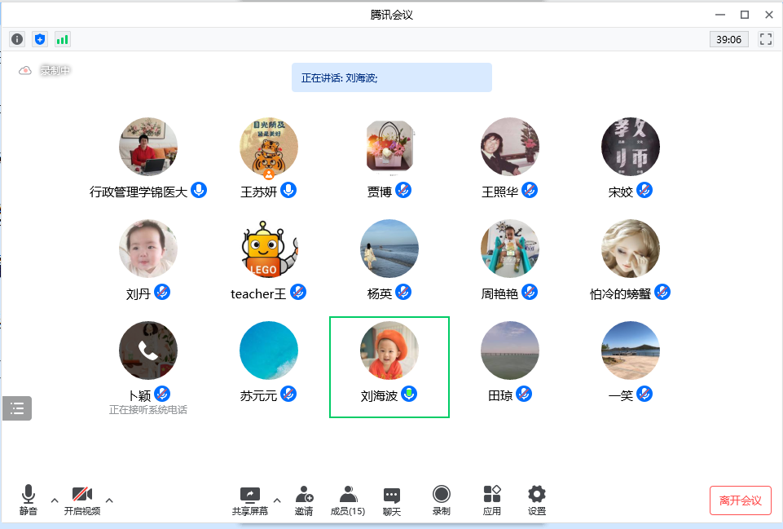Screen dimensions: 783x529
Task: Open the meeting info icon
Action: coord(17,39)
